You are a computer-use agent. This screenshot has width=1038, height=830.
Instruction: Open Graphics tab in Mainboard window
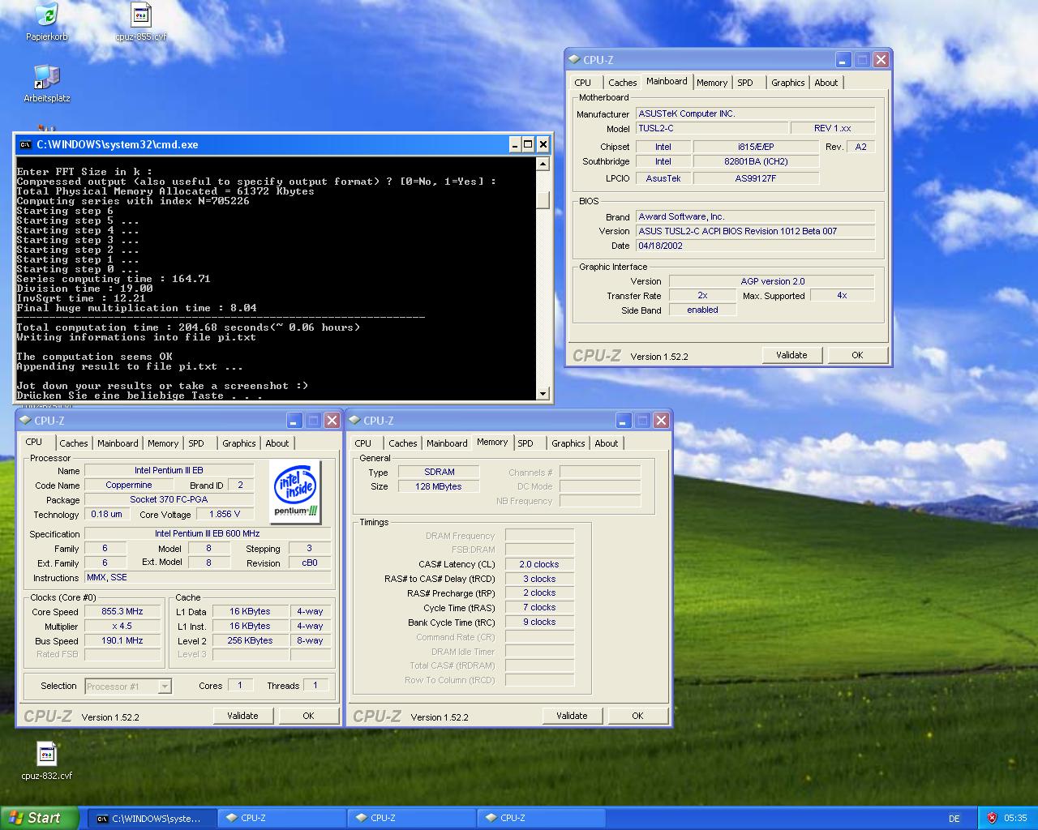click(x=788, y=83)
